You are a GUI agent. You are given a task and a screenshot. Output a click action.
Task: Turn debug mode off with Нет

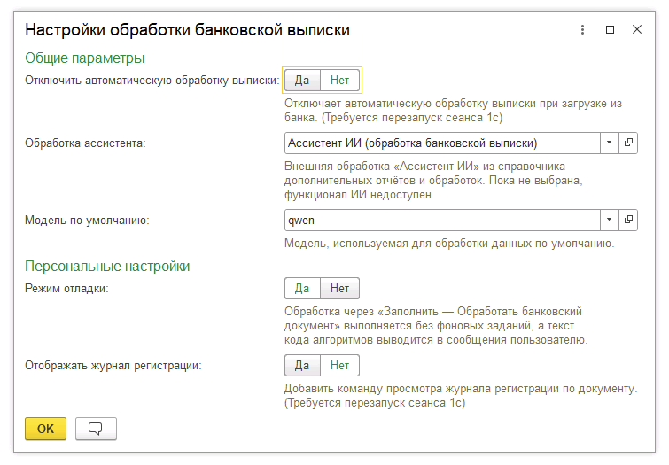pyautogui.click(x=339, y=289)
